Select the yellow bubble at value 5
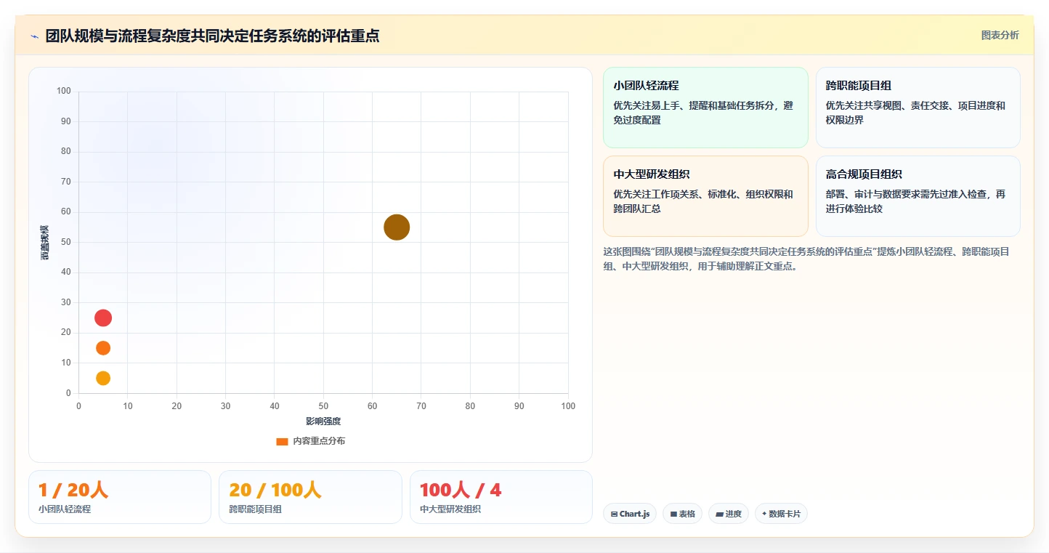The image size is (1049, 553). point(103,378)
